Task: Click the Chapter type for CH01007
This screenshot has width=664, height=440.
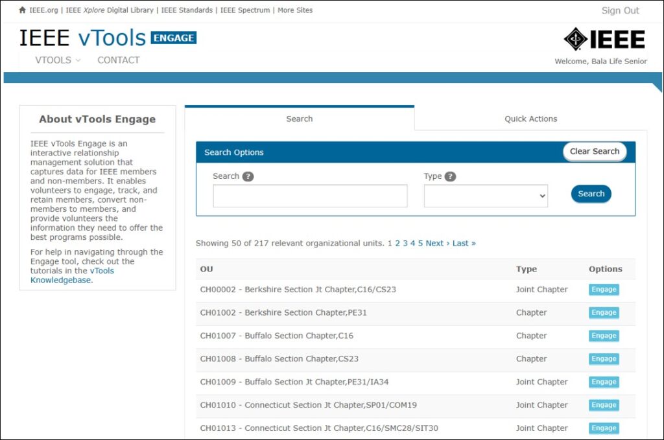Action: tap(532, 336)
